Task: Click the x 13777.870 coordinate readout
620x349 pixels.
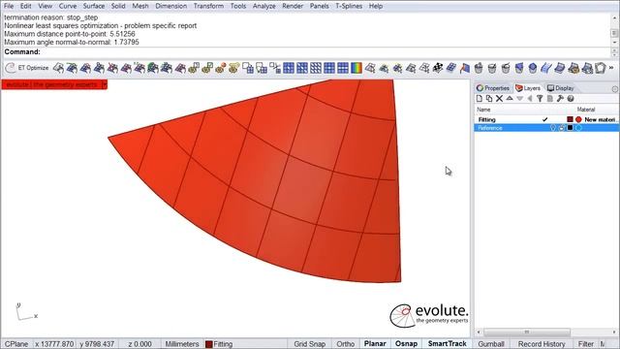Action: (54, 344)
